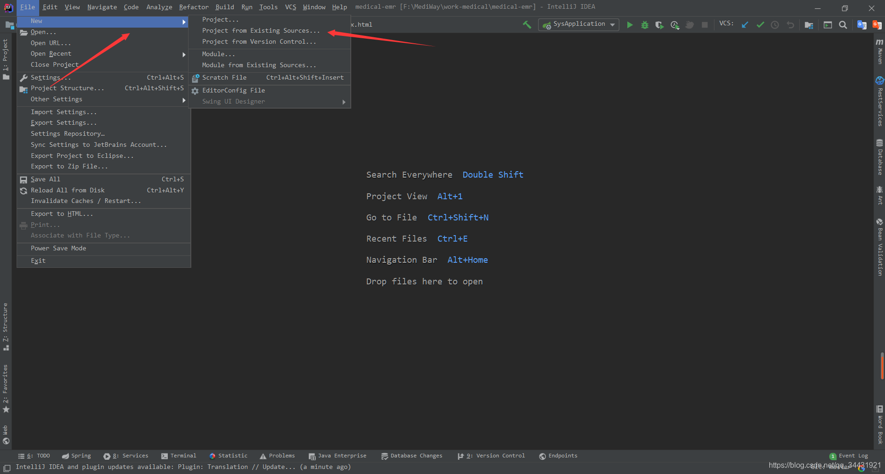Screen dimensions: 885x474
Task: Select the New Module... entry
Action: [270, 54]
